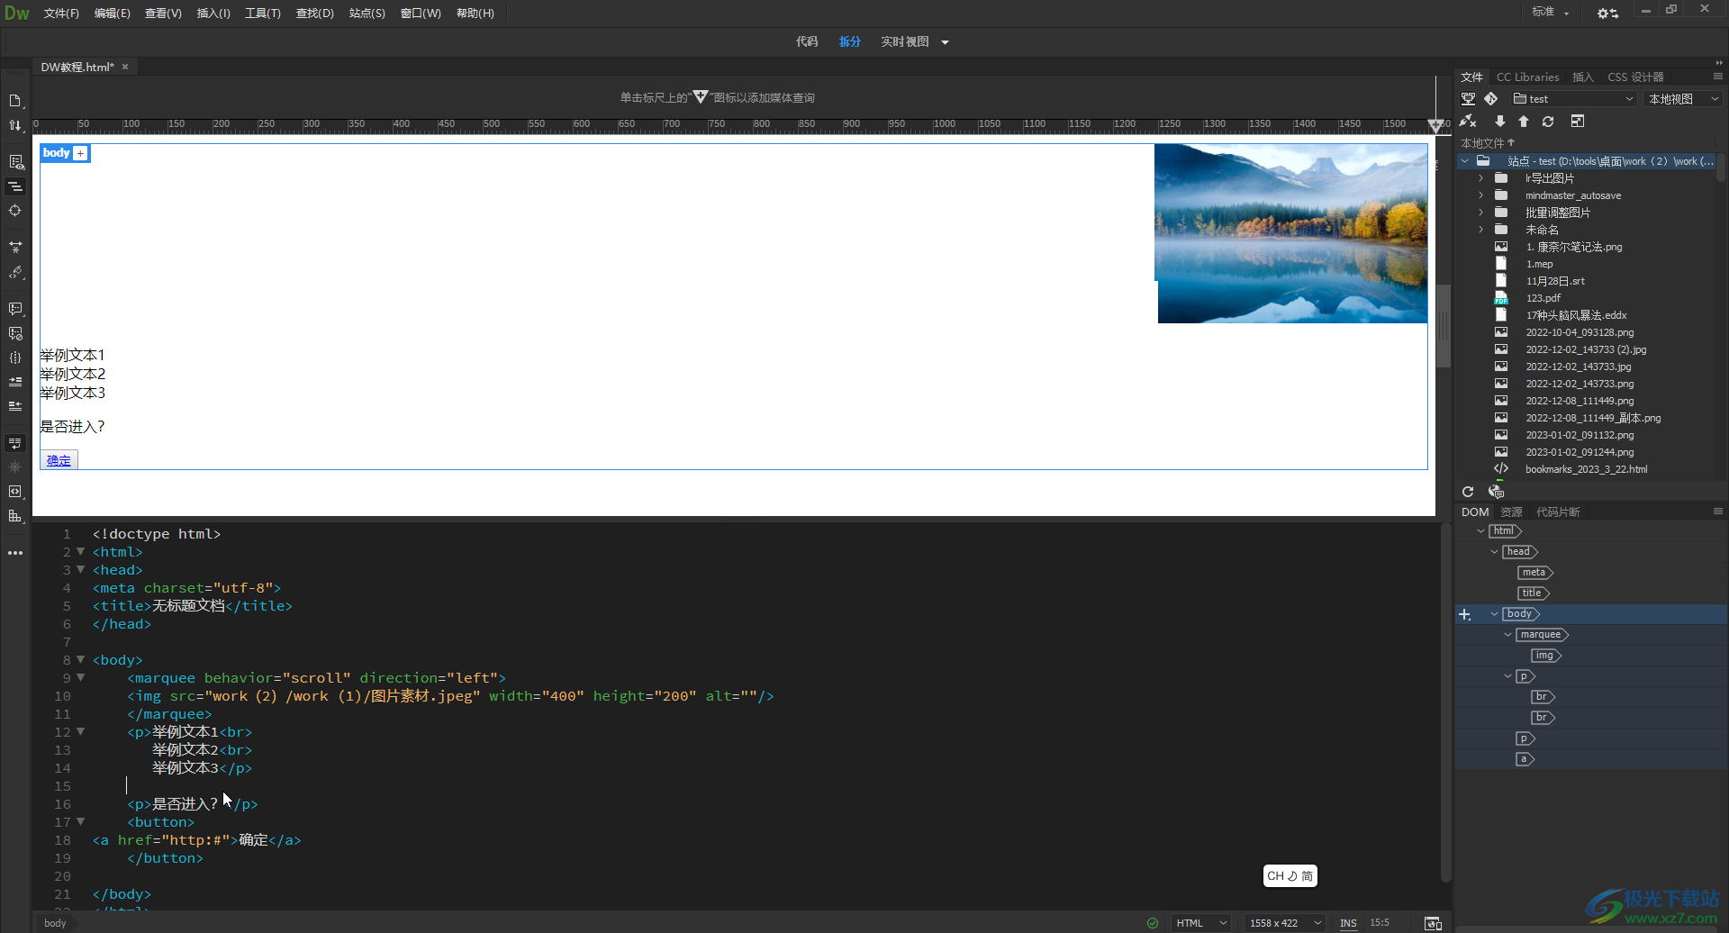The height and width of the screenshot is (933, 1729).
Task: Click Connect to Remote Server plug icon
Action: point(1468,122)
